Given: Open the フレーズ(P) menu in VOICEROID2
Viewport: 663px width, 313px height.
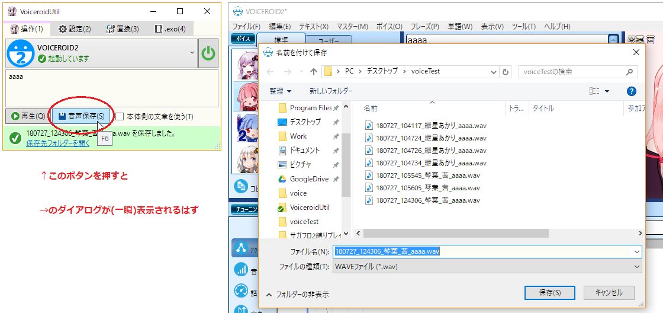Looking at the screenshot, I should pos(424,26).
